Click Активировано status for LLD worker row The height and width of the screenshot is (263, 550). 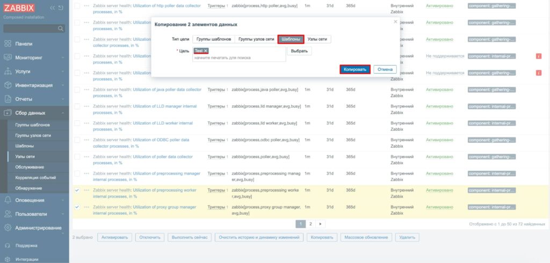(439, 123)
